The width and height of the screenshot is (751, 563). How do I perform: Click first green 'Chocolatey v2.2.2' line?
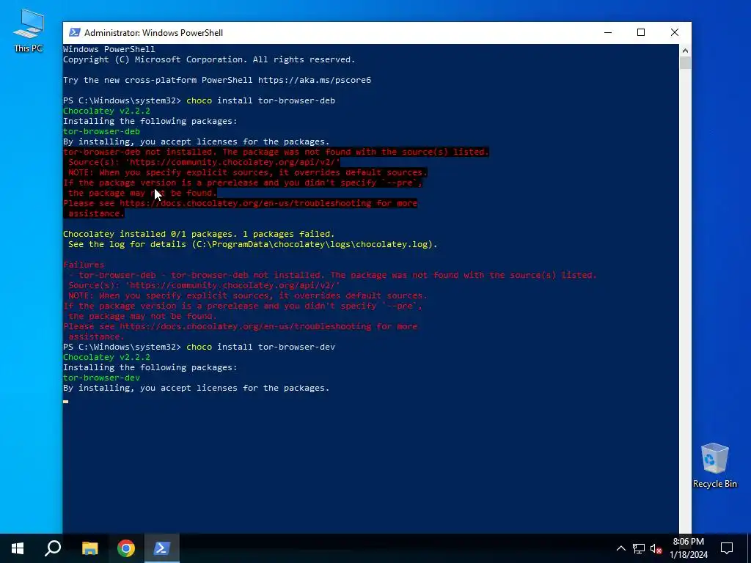106,111
